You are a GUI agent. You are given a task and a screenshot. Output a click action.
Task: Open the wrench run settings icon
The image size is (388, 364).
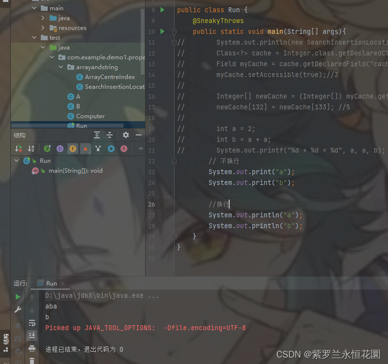point(18,310)
